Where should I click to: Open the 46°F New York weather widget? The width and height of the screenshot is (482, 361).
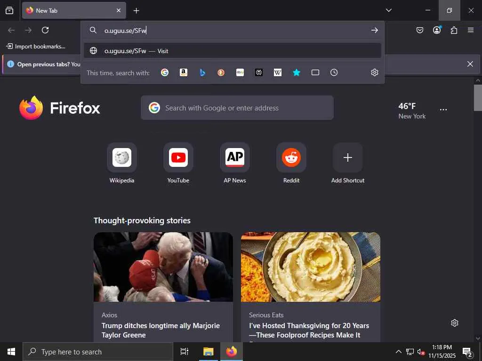pos(412,110)
